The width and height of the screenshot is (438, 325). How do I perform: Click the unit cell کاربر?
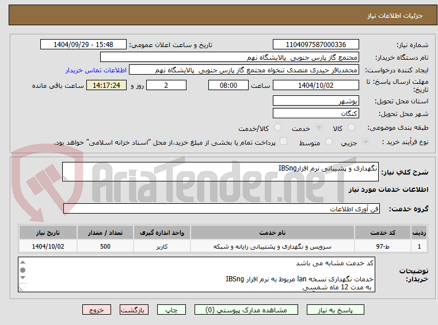pos(162,247)
